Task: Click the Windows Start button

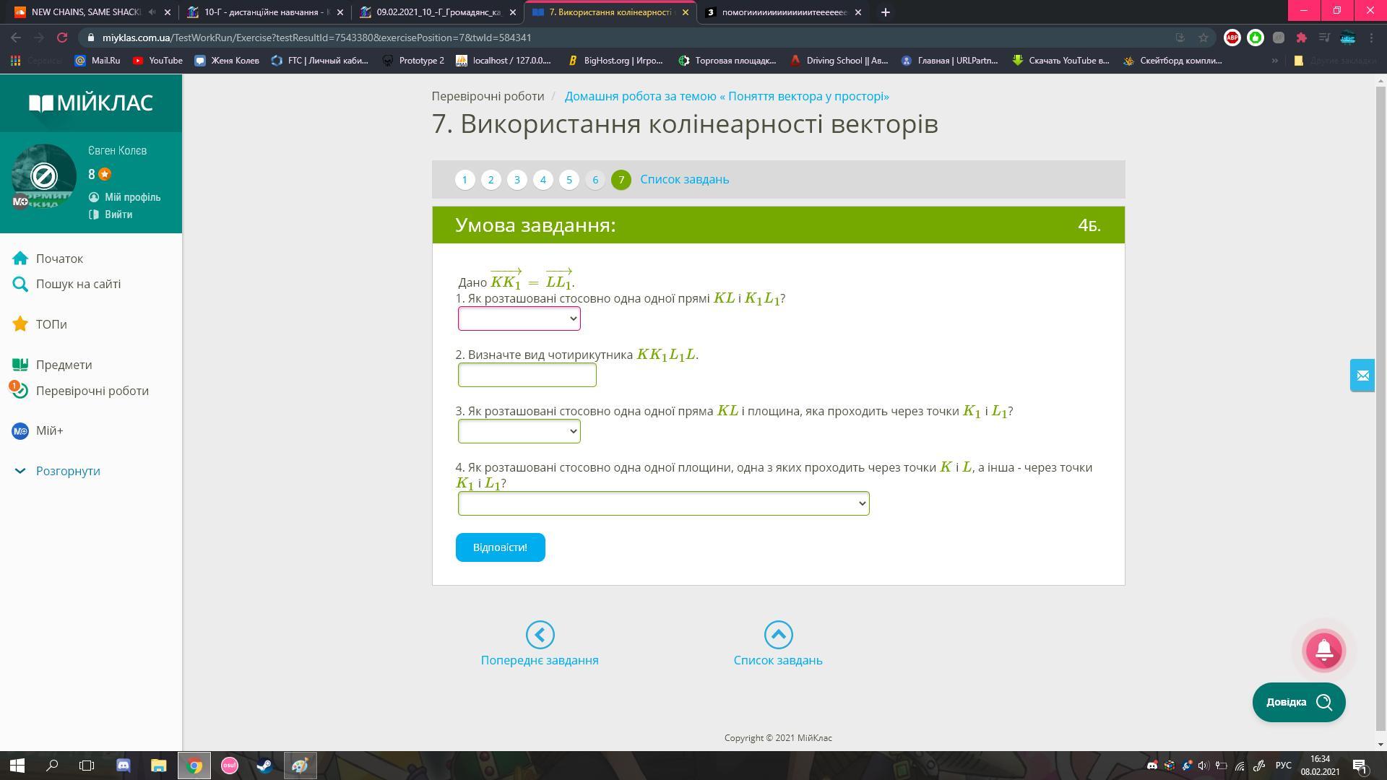Action: pyautogui.click(x=17, y=766)
